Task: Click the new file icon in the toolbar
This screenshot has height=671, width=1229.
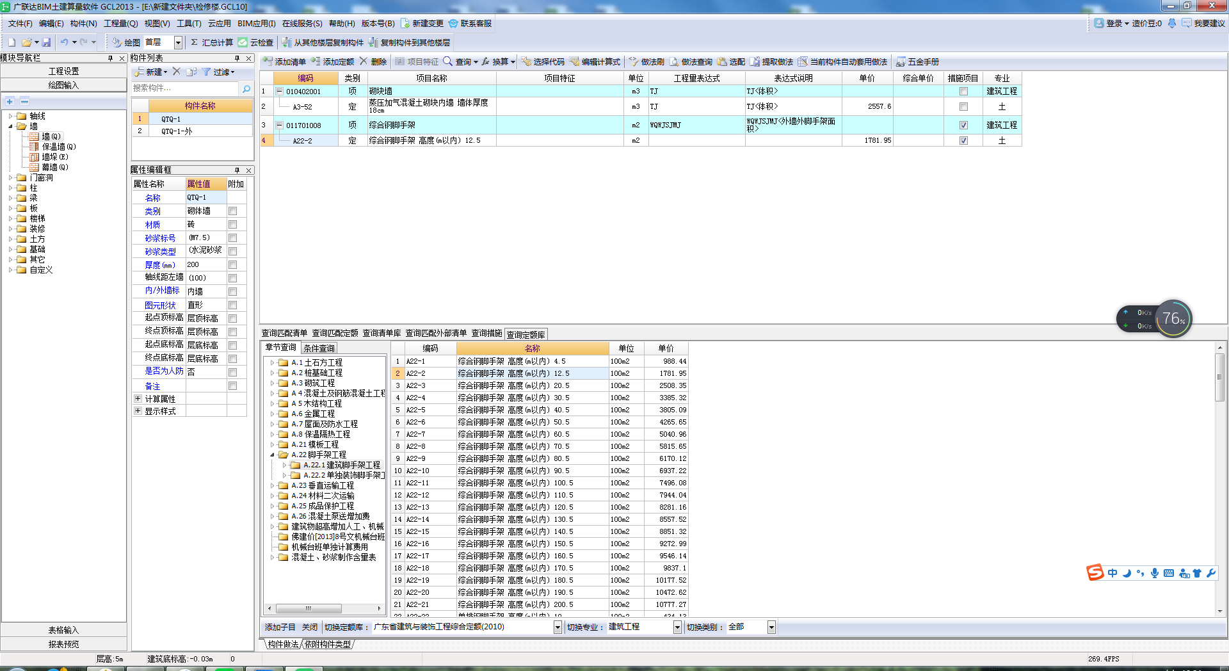Action: (12, 42)
